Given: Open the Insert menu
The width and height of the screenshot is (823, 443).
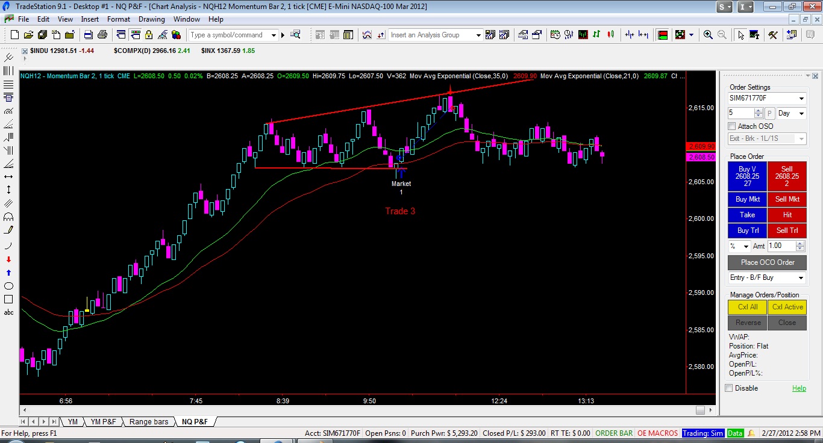Looking at the screenshot, I should (90, 19).
